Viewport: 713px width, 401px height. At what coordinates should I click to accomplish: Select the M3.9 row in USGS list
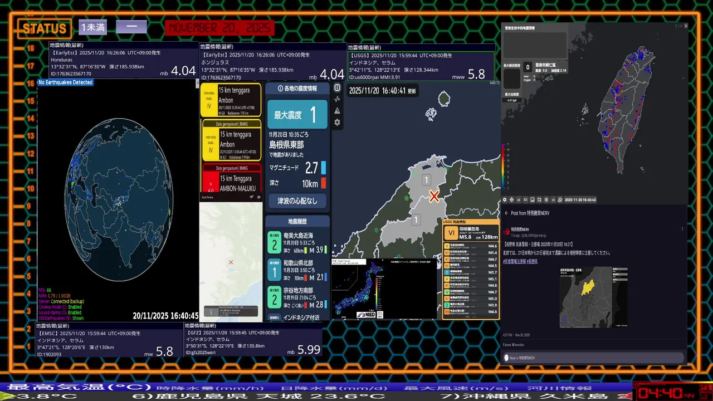(x=471, y=305)
